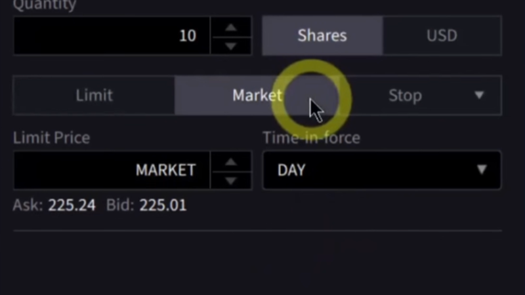The width and height of the screenshot is (525, 295).
Task: Click the Ask label text
Action: [28, 206]
